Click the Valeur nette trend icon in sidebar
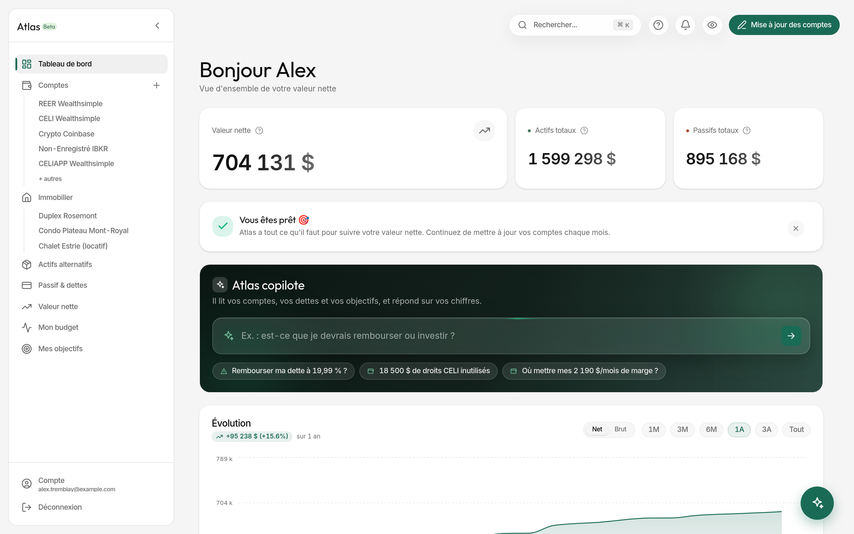Image resolution: width=854 pixels, height=534 pixels. point(27,306)
